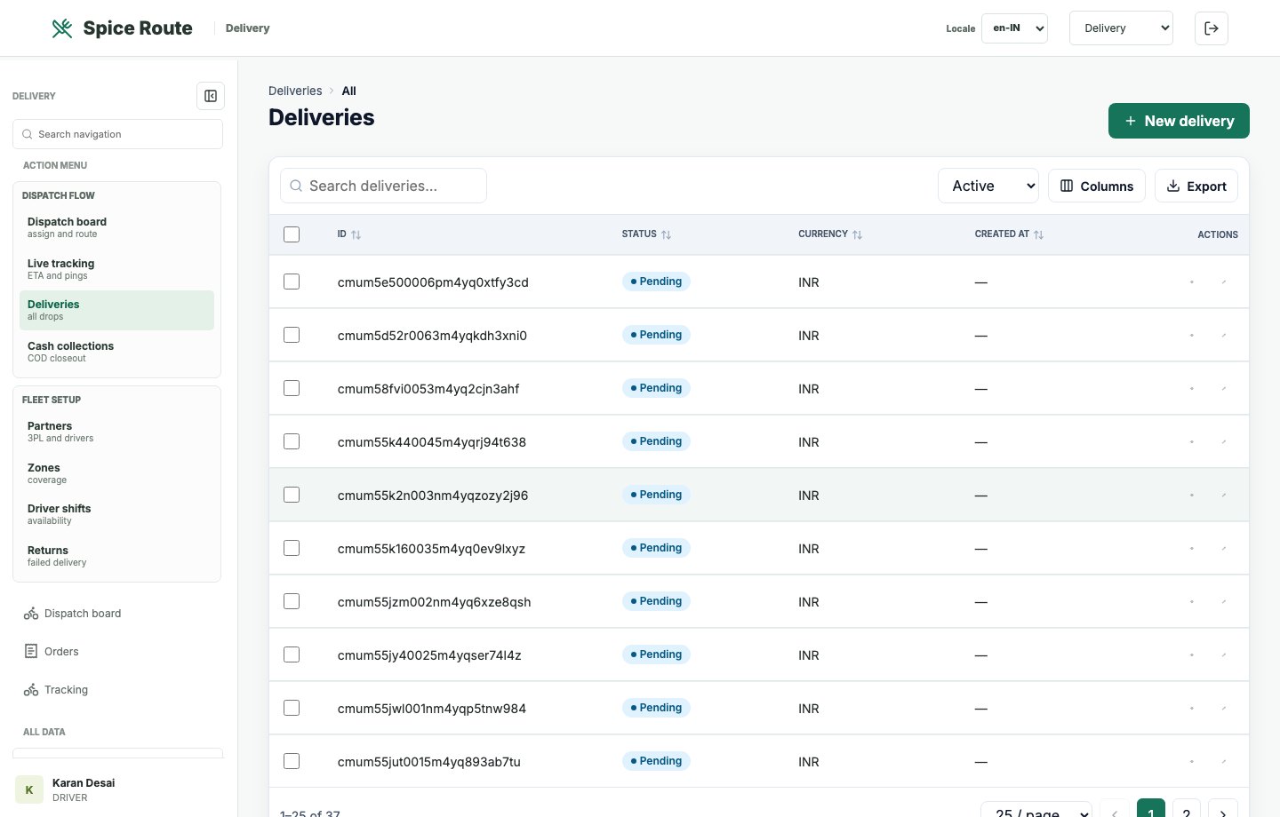The image size is (1280, 817).
Task: Toggle the select-all checkbox in the table header
Action: tap(292, 234)
